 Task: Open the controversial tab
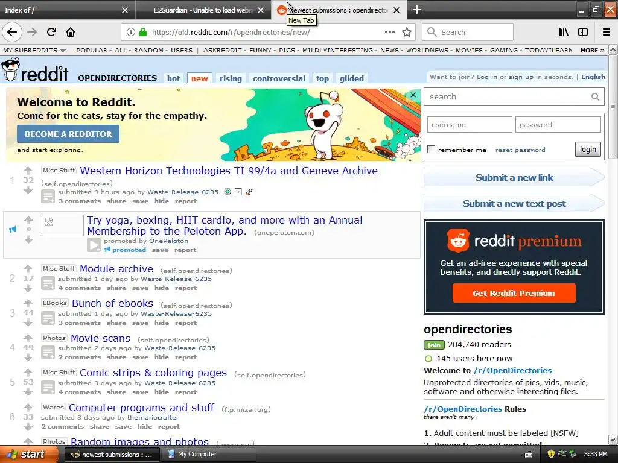279,78
